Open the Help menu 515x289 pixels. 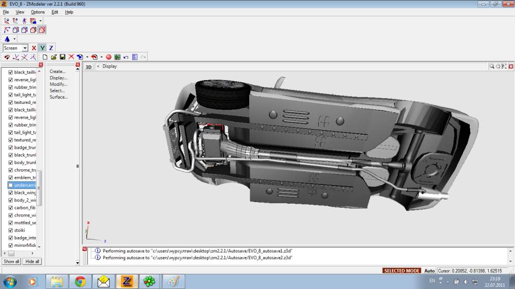(x=69, y=12)
